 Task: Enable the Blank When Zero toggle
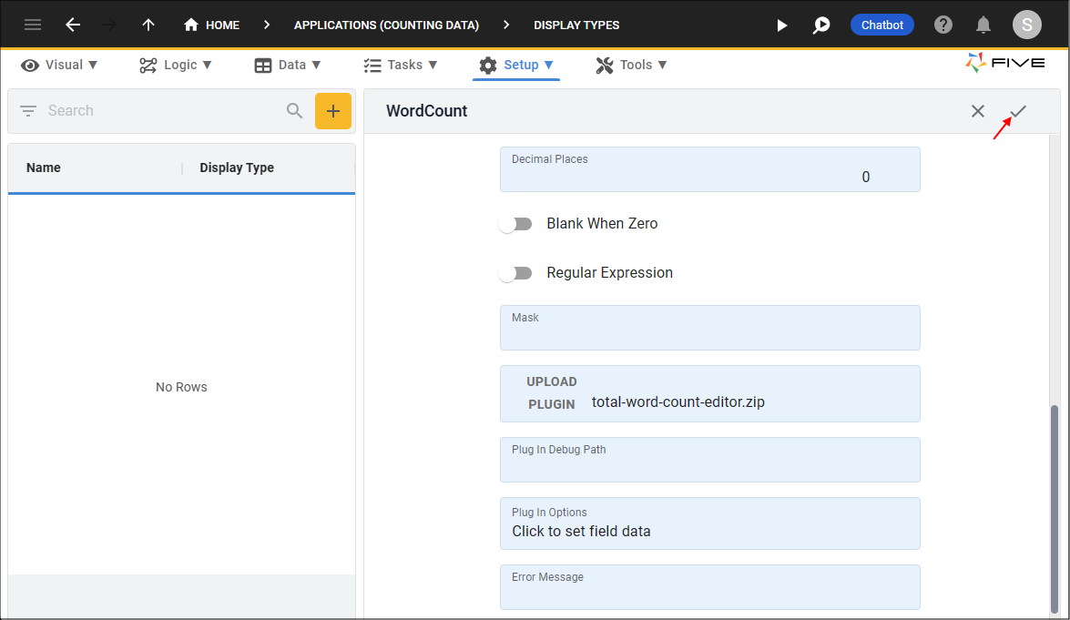tap(515, 224)
